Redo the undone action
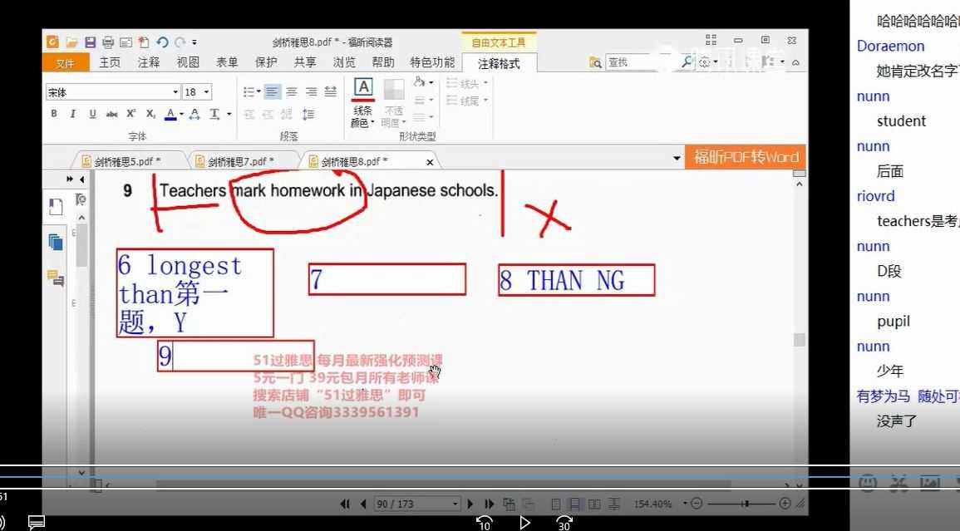The width and height of the screenshot is (960, 531). coord(180,42)
